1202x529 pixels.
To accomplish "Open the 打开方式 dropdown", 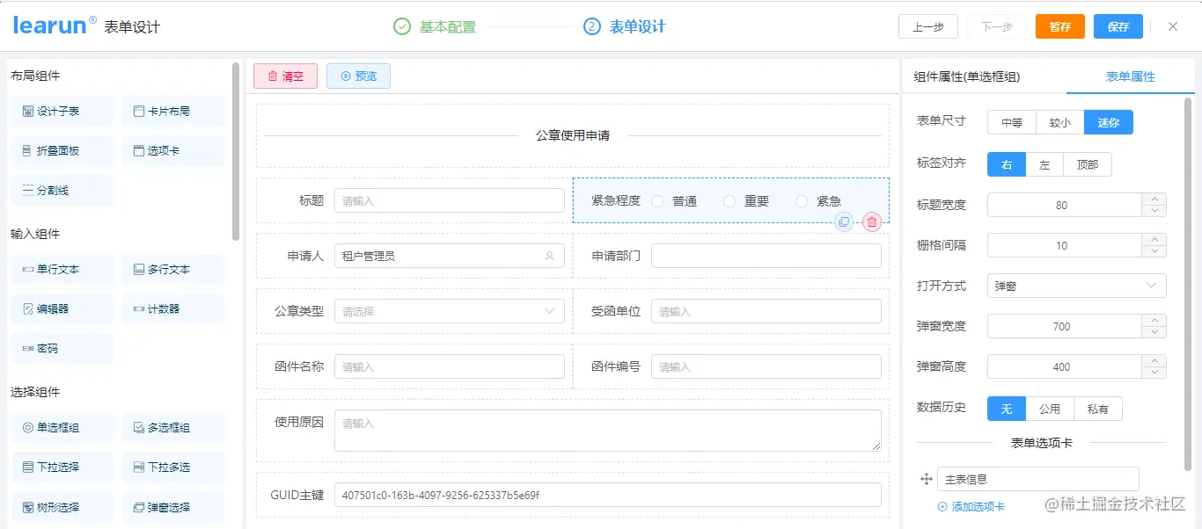I will 1077,286.
